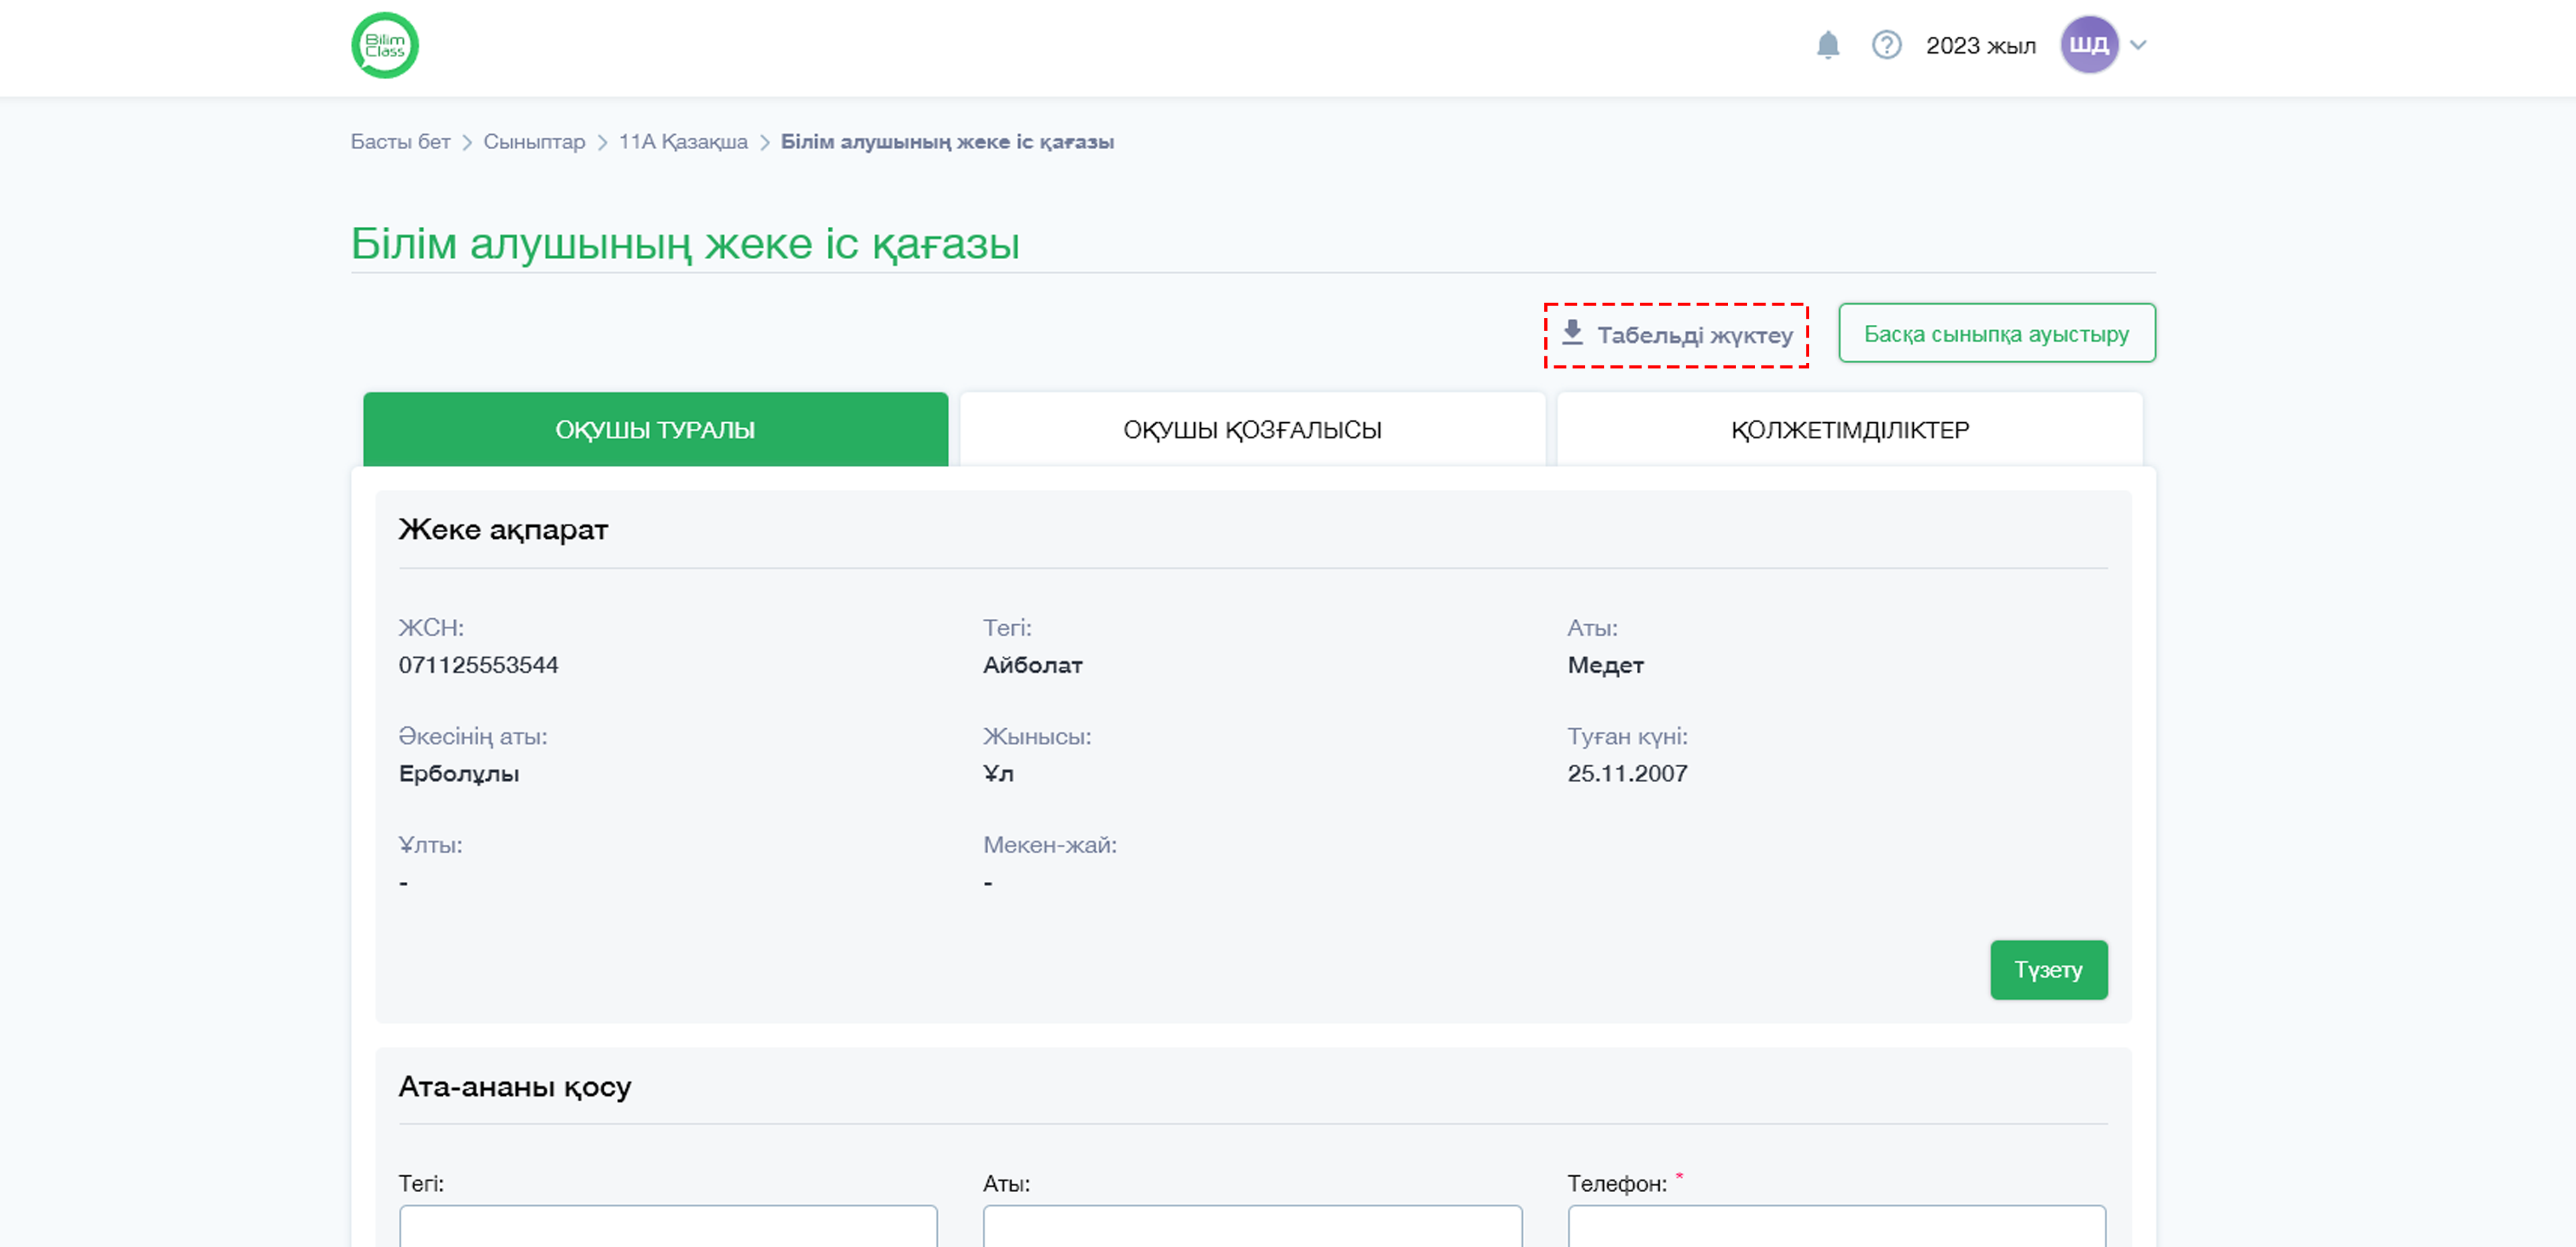Image resolution: width=2576 pixels, height=1247 pixels.
Task: Open the help question mark icon
Action: click(1886, 45)
